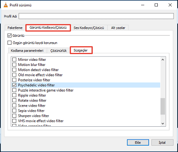Tick the Sepia video filter checkbox
The height and width of the screenshot is (152, 178).
(14, 111)
